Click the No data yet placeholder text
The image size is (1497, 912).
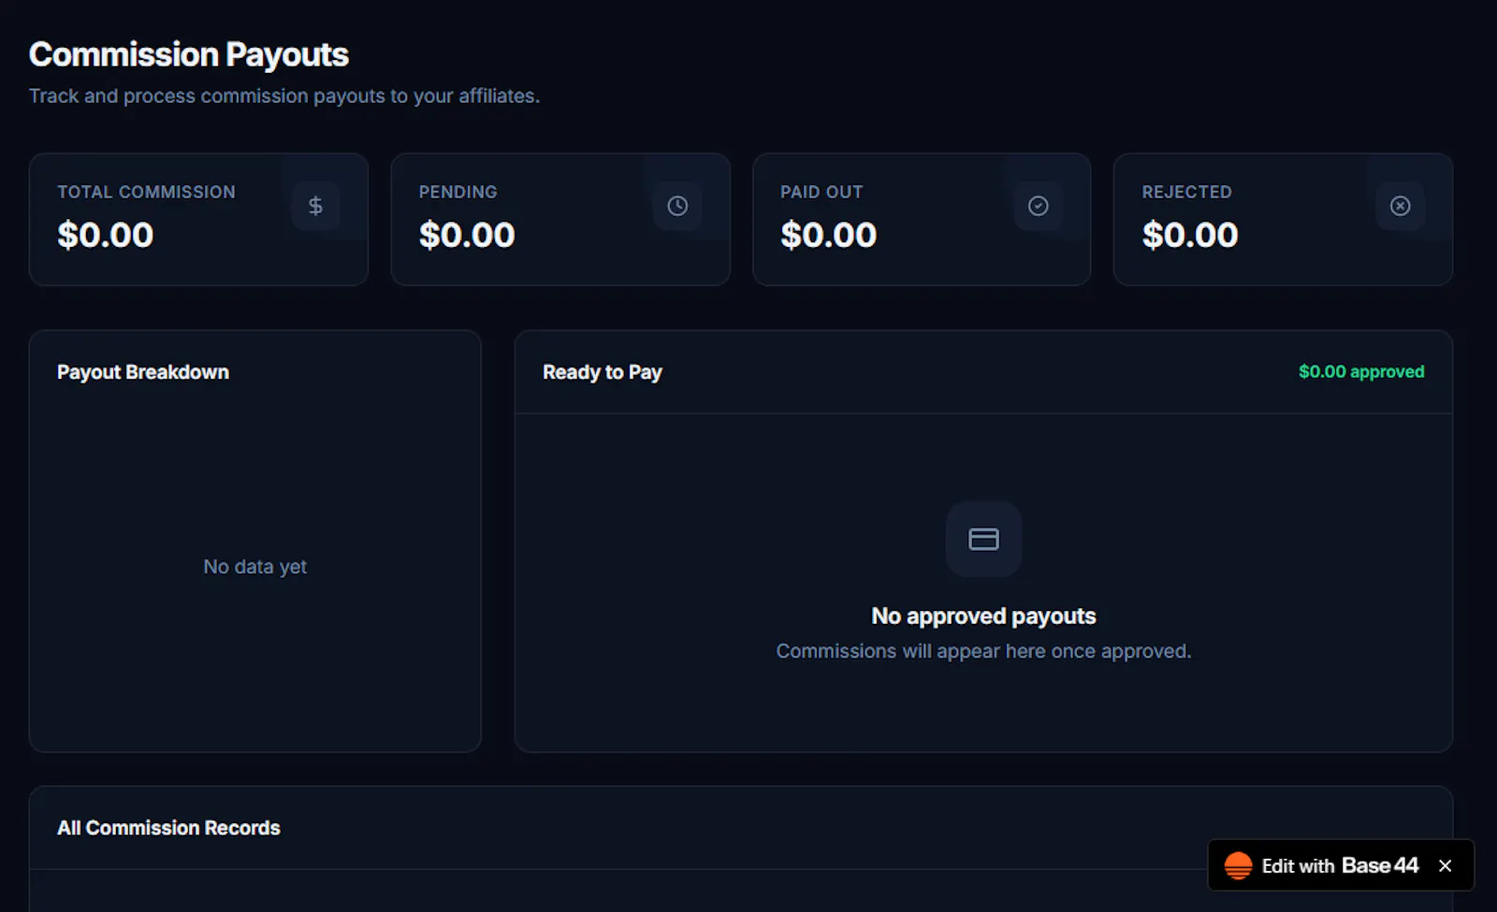(x=254, y=566)
